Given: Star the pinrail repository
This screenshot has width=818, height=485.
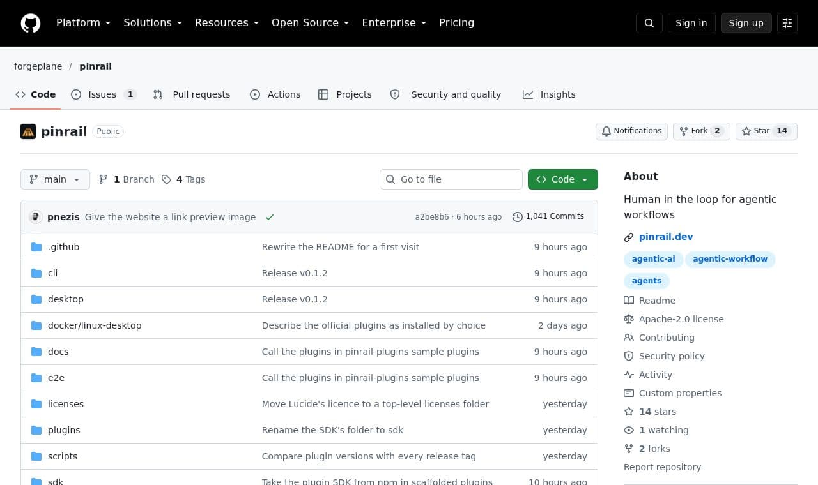Looking at the screenshot, I should (766, 131).
